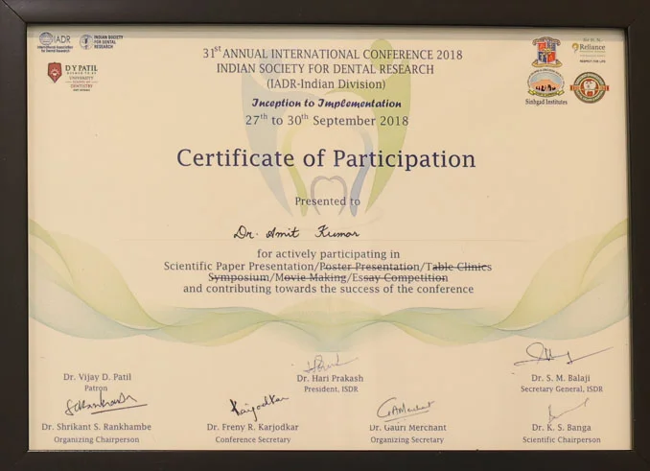Click 'Scientific Paper Presentation' text
650x471 pixels.
point(239,266)
